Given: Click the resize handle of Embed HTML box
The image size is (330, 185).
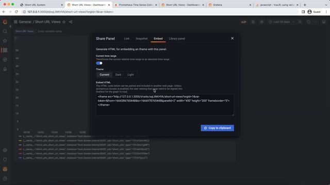Looking at the screenshot, I should tap(233, 115).
